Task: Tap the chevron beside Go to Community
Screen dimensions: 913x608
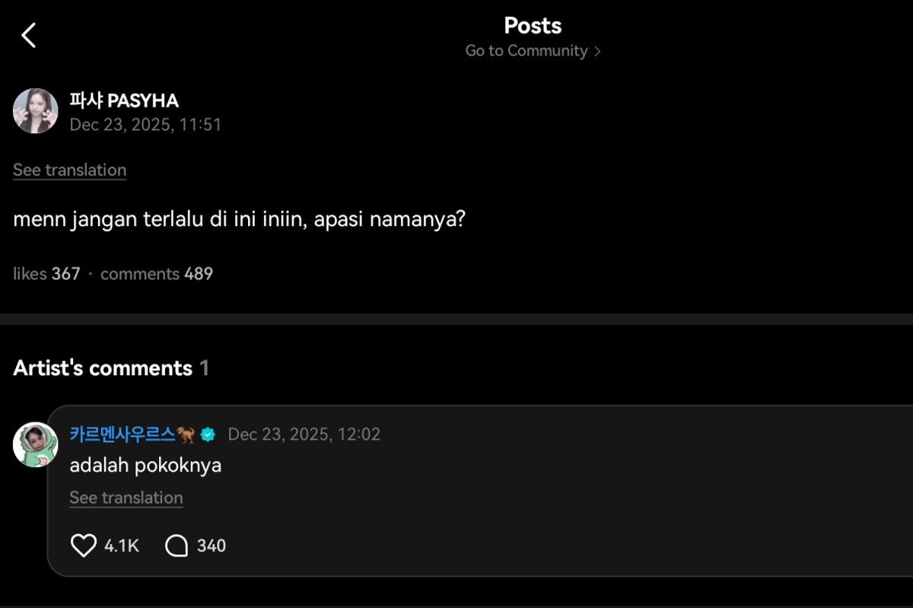Action: click(599, 50)
